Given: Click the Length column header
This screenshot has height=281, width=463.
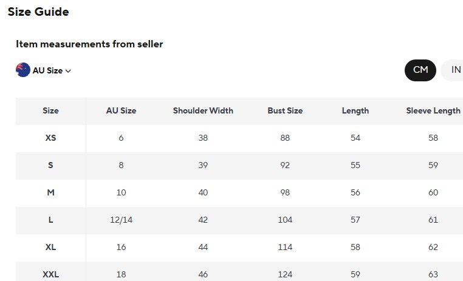Looking at the screenshot, I should point(355,111).
